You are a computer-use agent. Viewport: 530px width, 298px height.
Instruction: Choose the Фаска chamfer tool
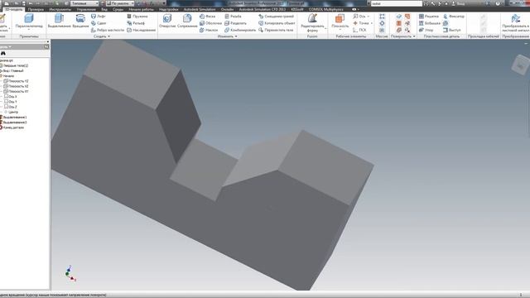pyautogui.click(x=208, y=17)
